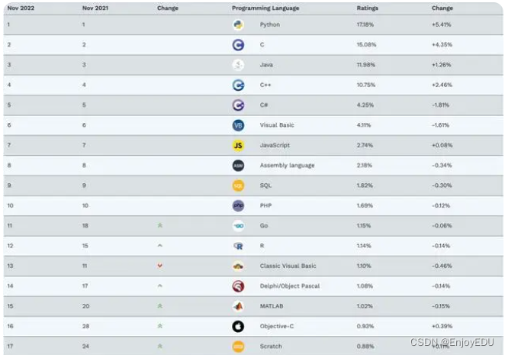Click the Python logo icon
Screen dimensions: 505x355
point(238,24)
